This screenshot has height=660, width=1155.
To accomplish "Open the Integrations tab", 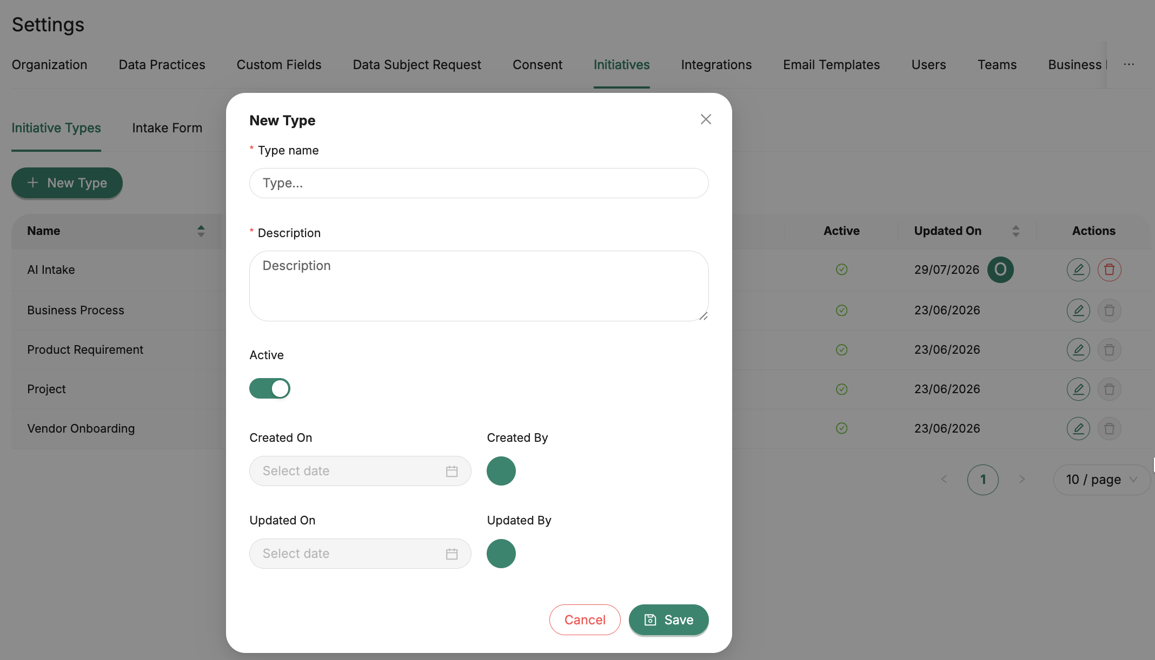I will 716,65.
